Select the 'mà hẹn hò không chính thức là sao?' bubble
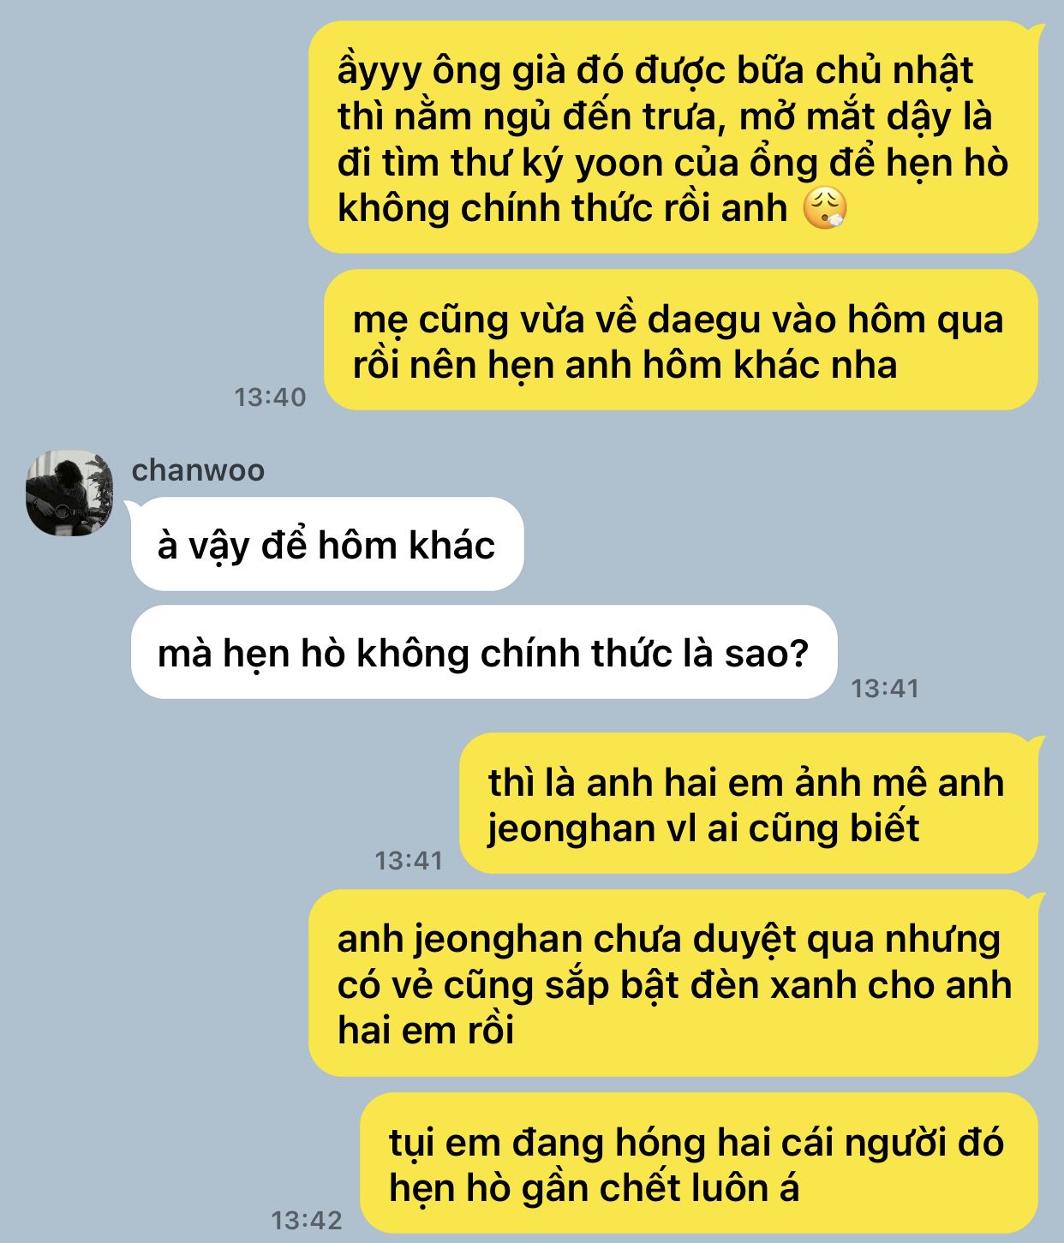Viewport: 1064px width, 1243px height. 484,653
